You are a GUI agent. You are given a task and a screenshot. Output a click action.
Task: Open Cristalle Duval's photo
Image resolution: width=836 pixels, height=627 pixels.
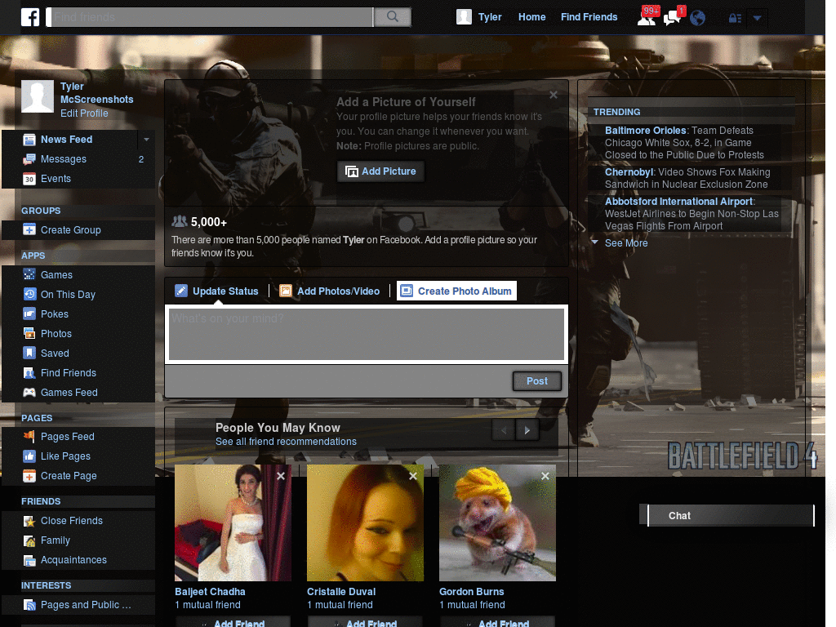coord(365,522)
